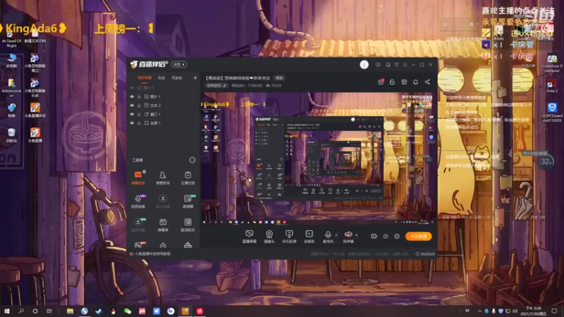
Task: Open Steam from the taskbar
Action: pos(99,311)
